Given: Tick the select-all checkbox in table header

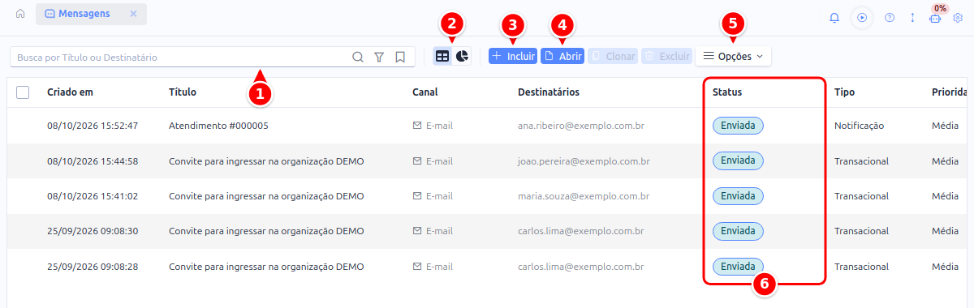Looking at the screenshot, I should (23, 92).
